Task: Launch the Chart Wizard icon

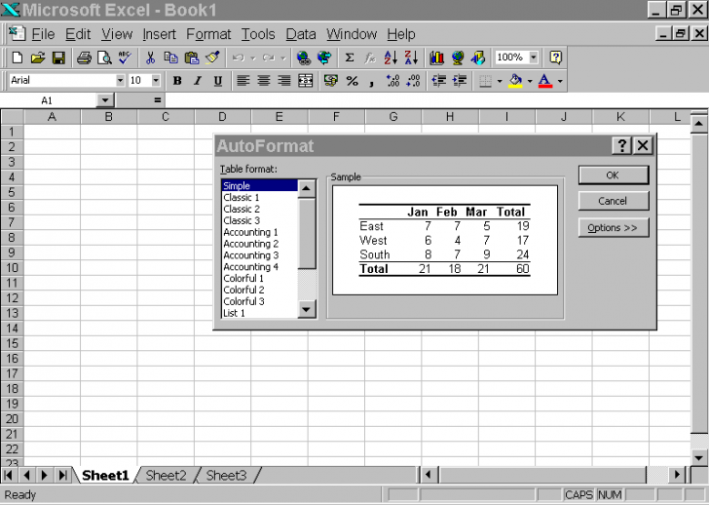Action: coord(436,58)
